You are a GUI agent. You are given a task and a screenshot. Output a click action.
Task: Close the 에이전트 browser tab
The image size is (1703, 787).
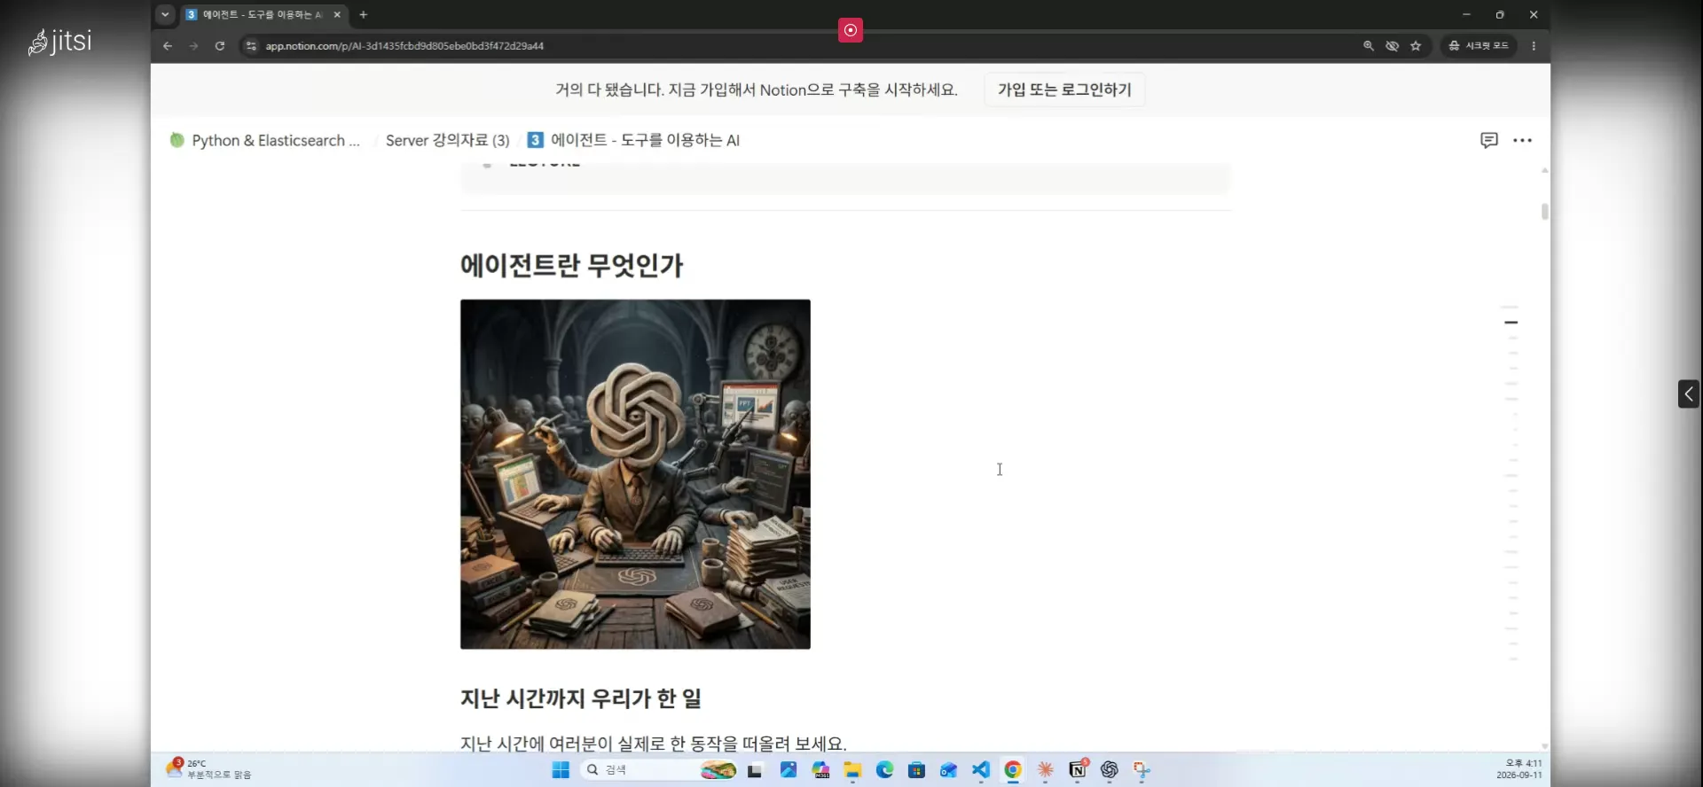[x=337, y=14]
